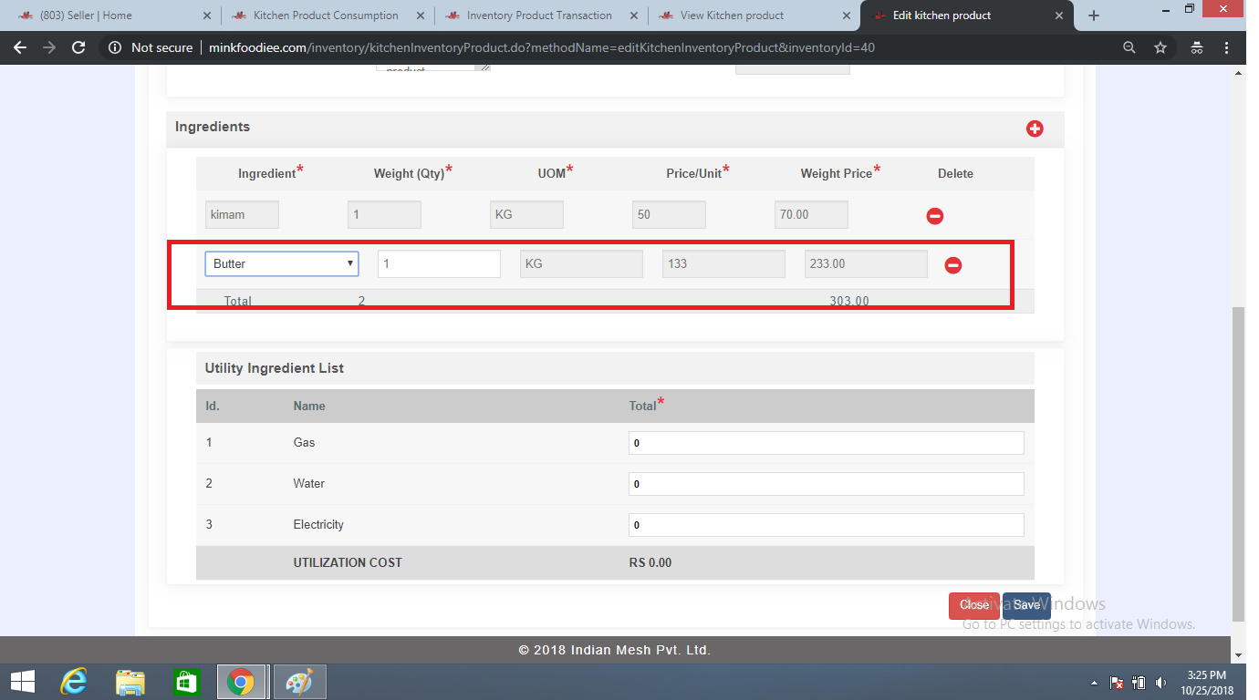The image size is (1259, 700).
Task: Close the View Kitchen product tab
Action: tap(847, 15)
